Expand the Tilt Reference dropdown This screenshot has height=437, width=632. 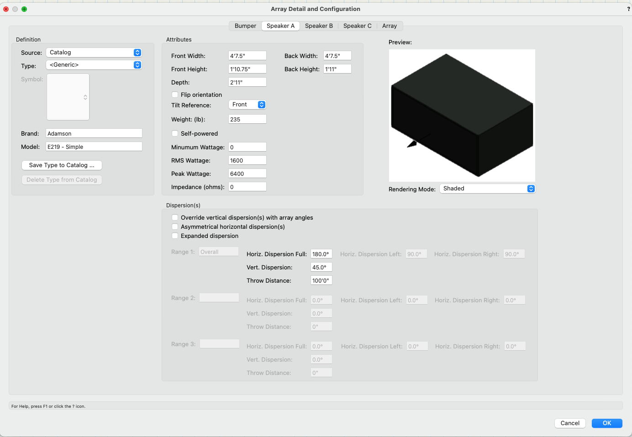click(x=248, y=105)
